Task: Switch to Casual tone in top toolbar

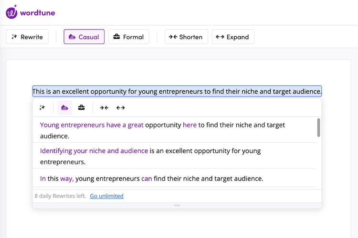Action: pos(84,37)
